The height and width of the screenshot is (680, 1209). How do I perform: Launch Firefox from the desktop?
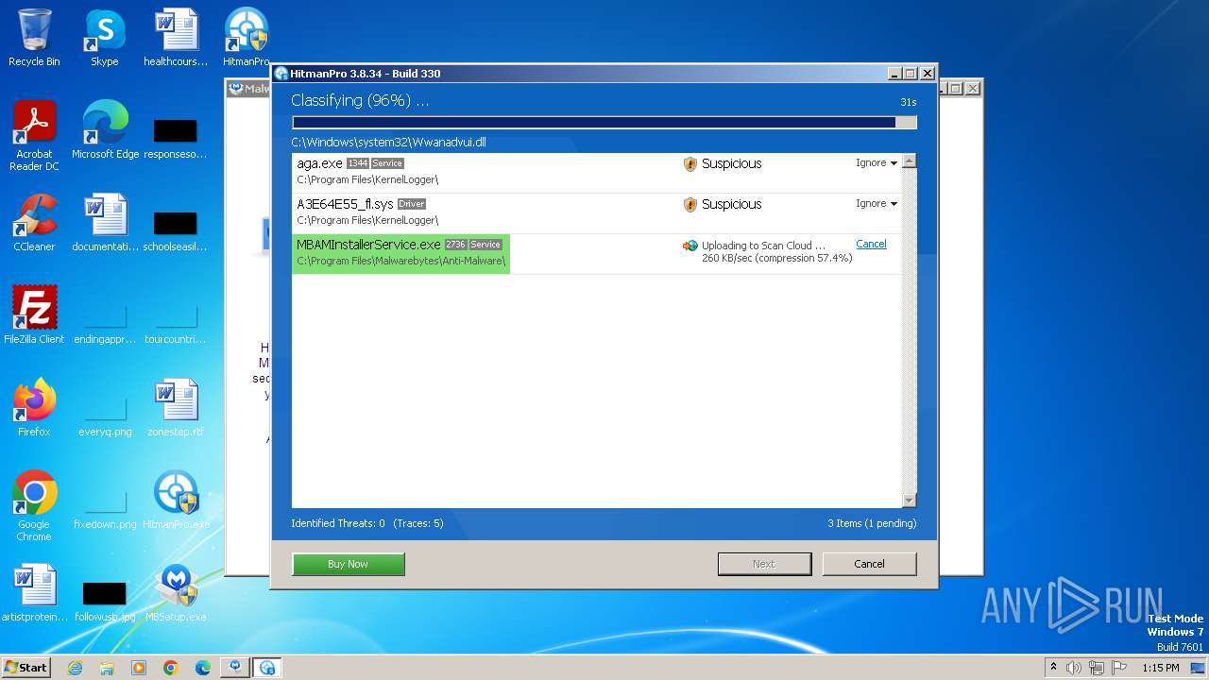coord(34,408)
